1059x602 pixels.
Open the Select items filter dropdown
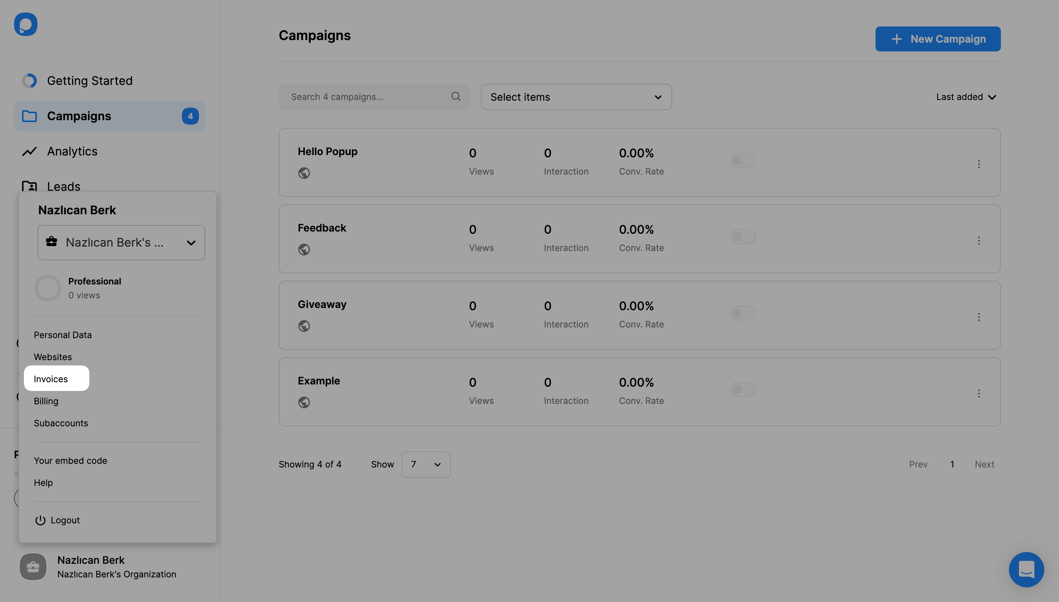(576, 97)
